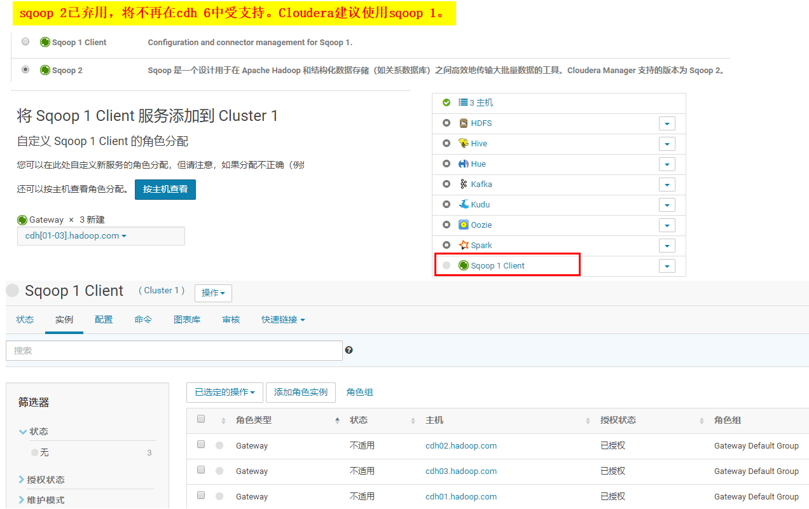Click the Hive service icon
Viewport: 809px width, 509px height.
(x=464, y=143)
